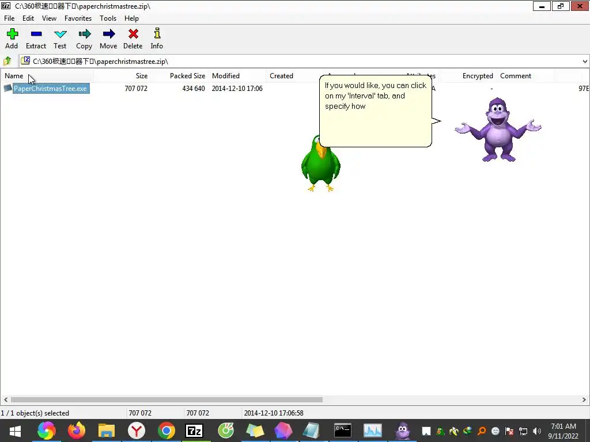The width and height of the screenshot is (590, 442).
Task: Click the 434 640 packed size cell
Action: point(194,88)
